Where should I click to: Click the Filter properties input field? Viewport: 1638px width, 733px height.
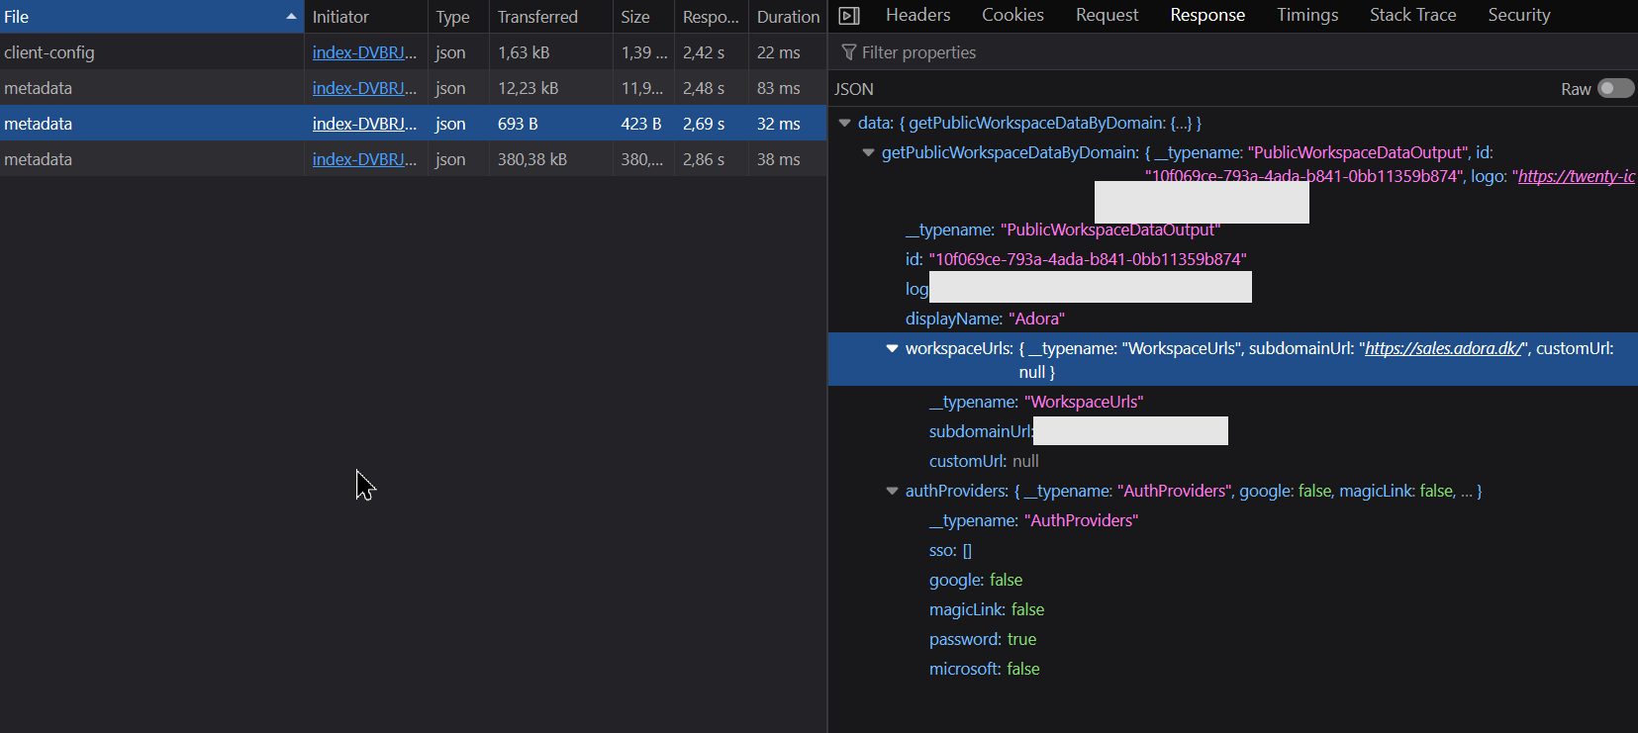coord(1232,52)
